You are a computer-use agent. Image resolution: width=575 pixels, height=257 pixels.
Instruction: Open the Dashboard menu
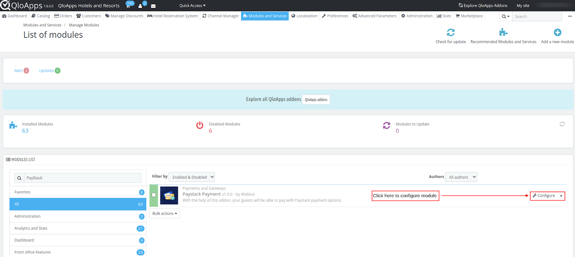point(14,16)
